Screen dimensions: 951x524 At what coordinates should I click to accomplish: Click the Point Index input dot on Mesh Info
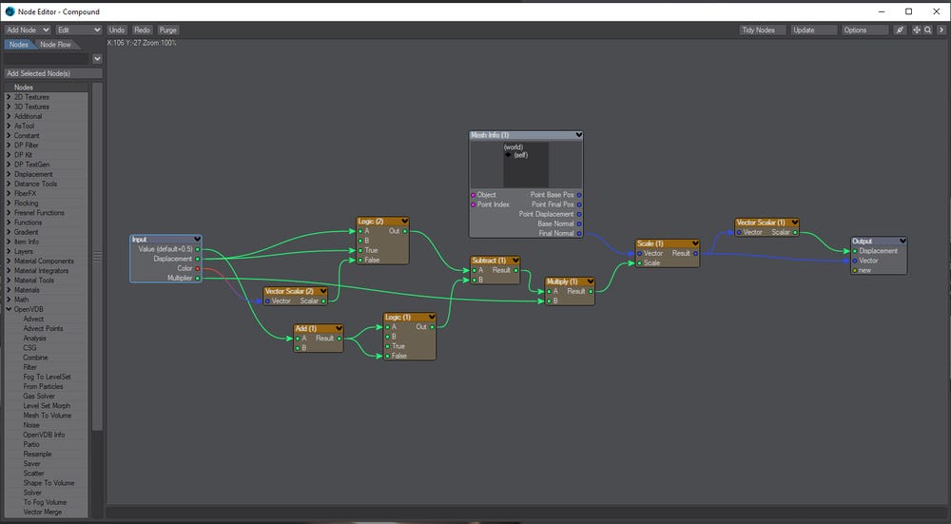473,205
